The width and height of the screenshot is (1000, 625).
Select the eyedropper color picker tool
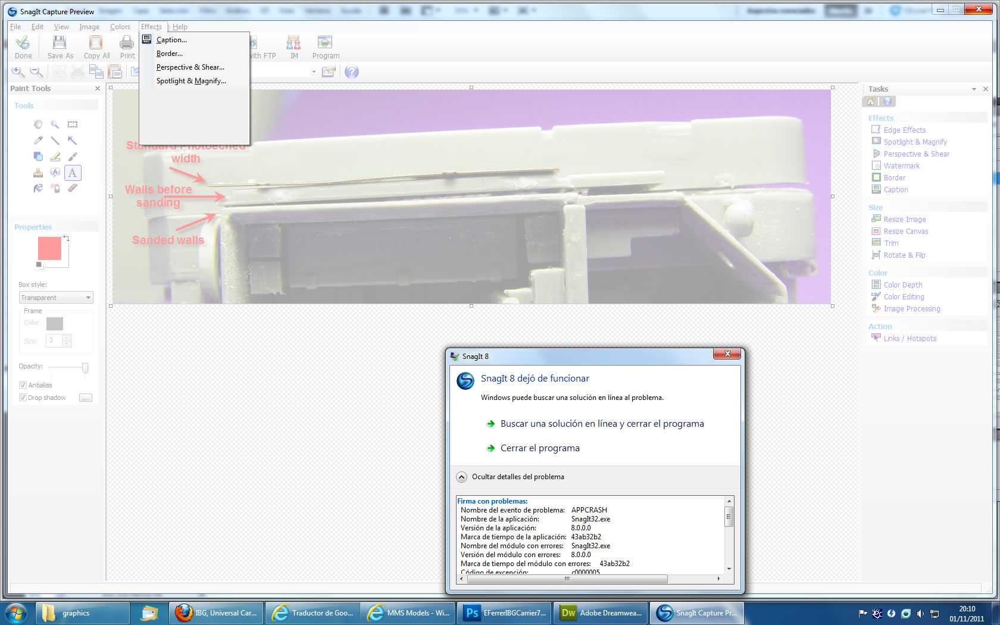[x=38, y=140]
